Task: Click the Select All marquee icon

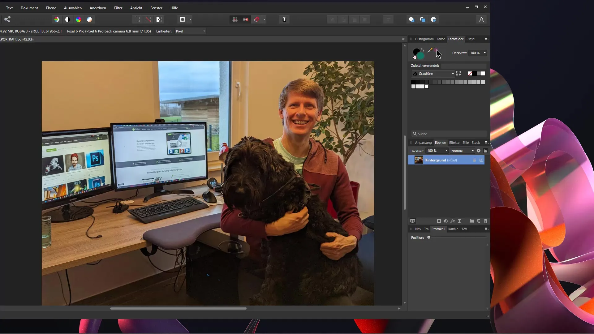Action: [x=137, y=19]
